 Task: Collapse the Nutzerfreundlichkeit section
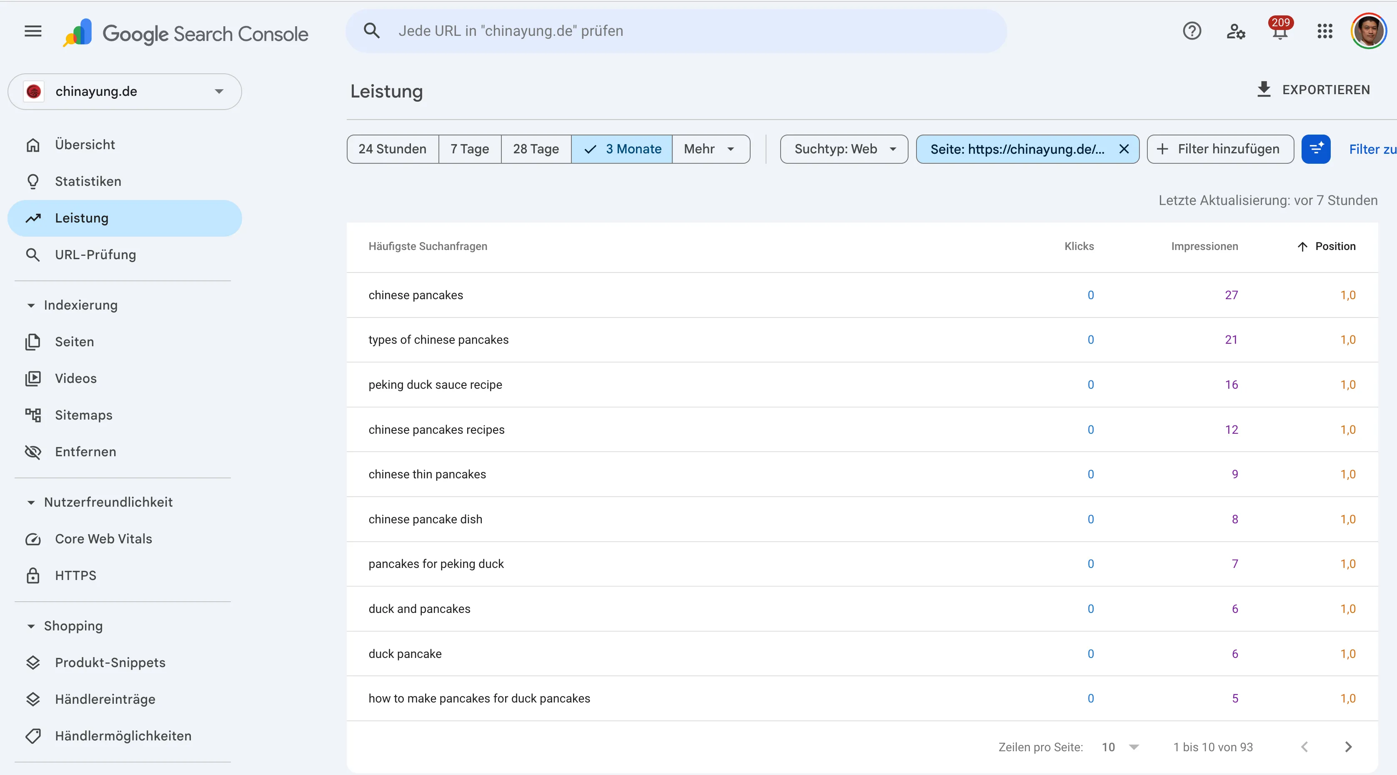31,503
